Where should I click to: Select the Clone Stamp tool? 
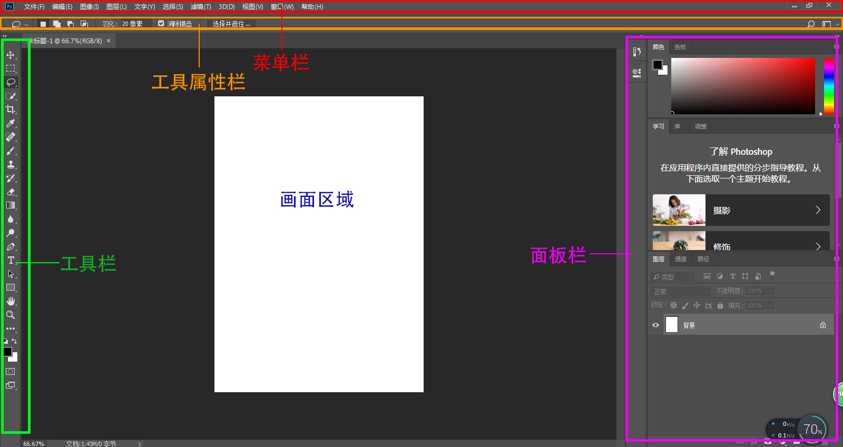[11, 164]
